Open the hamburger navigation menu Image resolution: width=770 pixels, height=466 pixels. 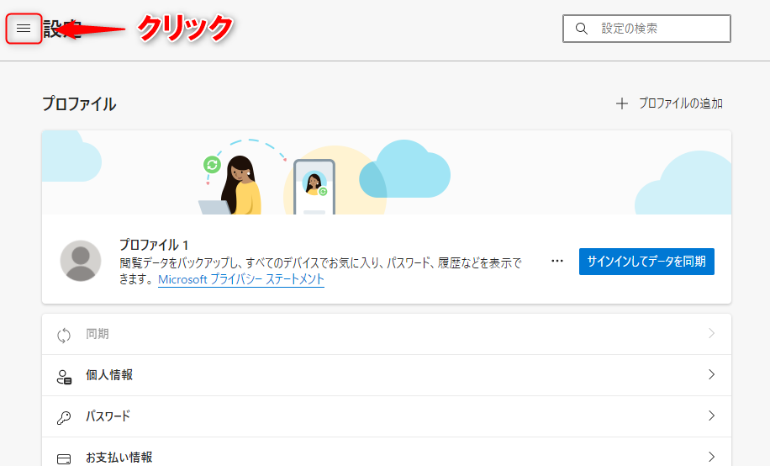[x=24, y=29]
